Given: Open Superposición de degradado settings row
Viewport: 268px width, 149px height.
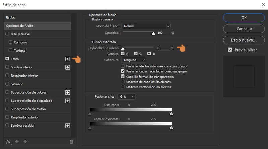Looking at the screenshot, I should pos(38,101).
